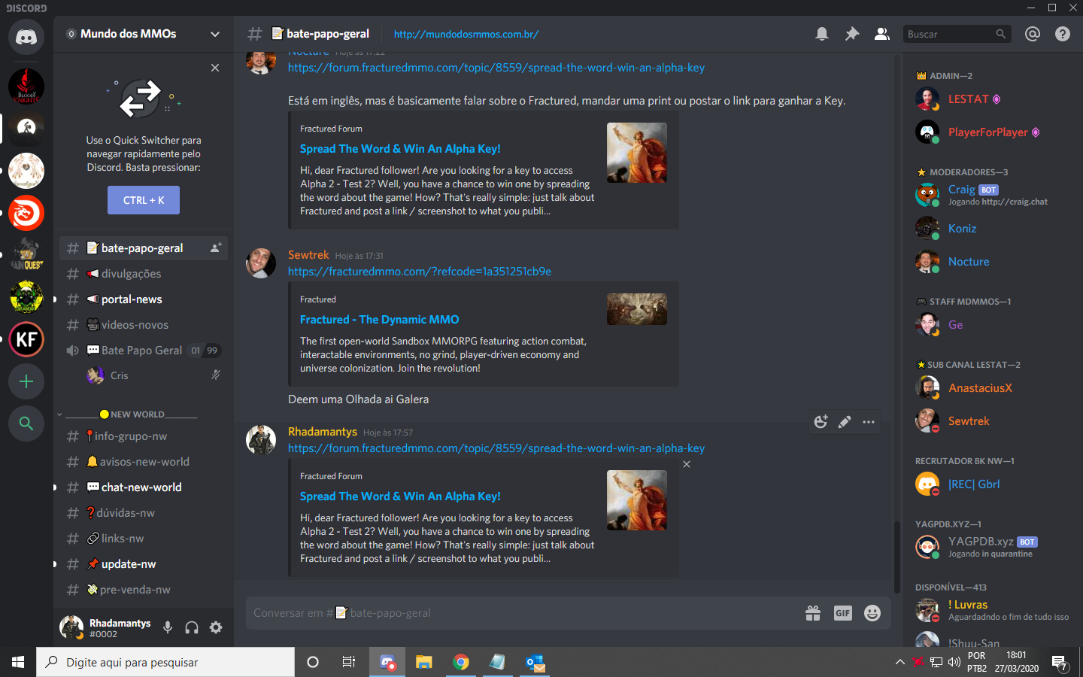
Task: Open GIF picker
Action: coord(843,613)
